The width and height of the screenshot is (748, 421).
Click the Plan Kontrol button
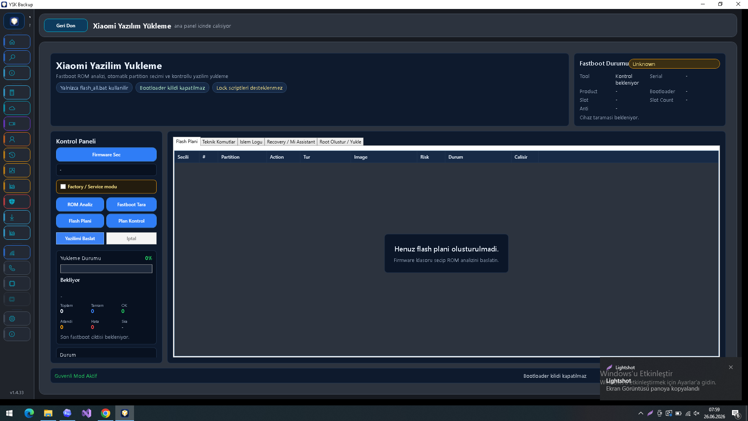pyautogui.click(x=131, y=221)
